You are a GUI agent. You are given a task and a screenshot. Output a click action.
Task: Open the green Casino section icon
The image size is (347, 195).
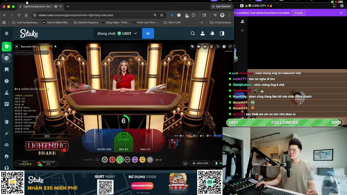pos(7,46)
